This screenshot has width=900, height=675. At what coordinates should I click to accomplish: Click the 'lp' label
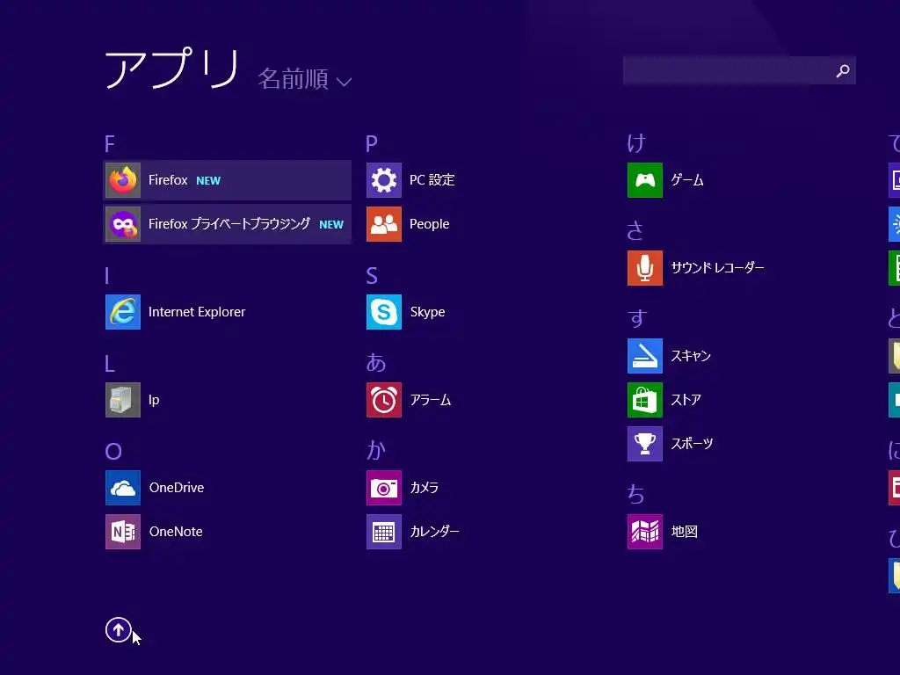[154, 400]
